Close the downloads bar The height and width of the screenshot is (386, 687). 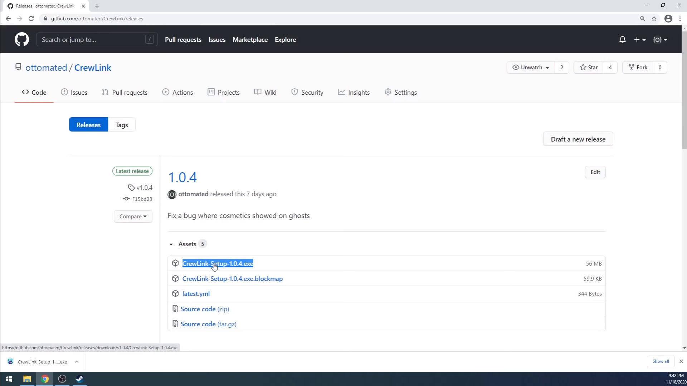pos(681,361)
